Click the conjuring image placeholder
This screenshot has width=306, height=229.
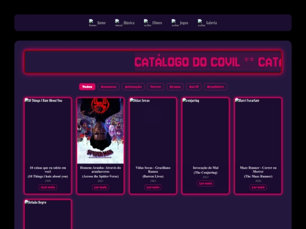[206, 131]
